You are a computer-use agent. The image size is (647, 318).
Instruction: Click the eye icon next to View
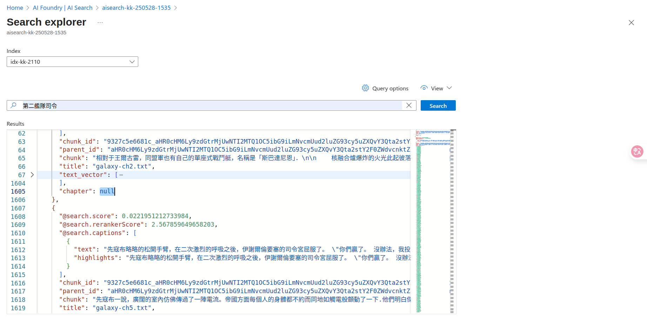(x=424, y=88)
